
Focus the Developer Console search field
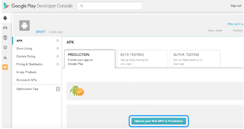click(109, 6)
